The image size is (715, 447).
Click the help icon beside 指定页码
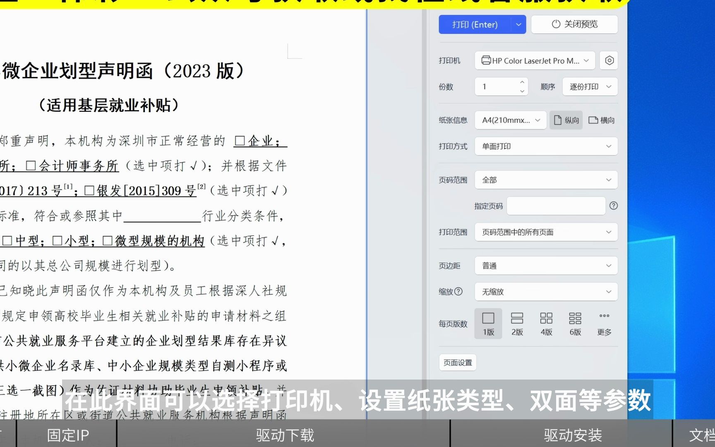614,206
